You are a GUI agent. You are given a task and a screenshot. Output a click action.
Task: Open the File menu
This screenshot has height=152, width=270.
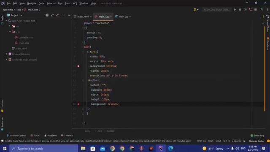click(x=8, y=3)
